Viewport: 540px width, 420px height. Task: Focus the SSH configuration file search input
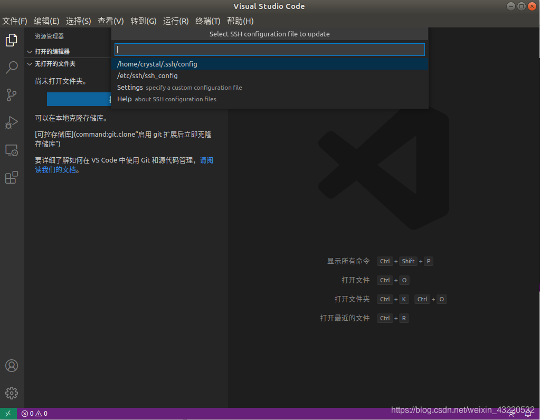tap(270, 50)
